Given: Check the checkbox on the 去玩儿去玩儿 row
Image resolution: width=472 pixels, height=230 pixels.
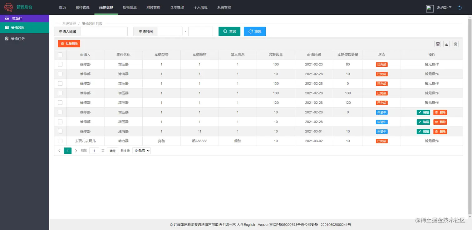Looking at the screenshot, I should pos(60,141).
